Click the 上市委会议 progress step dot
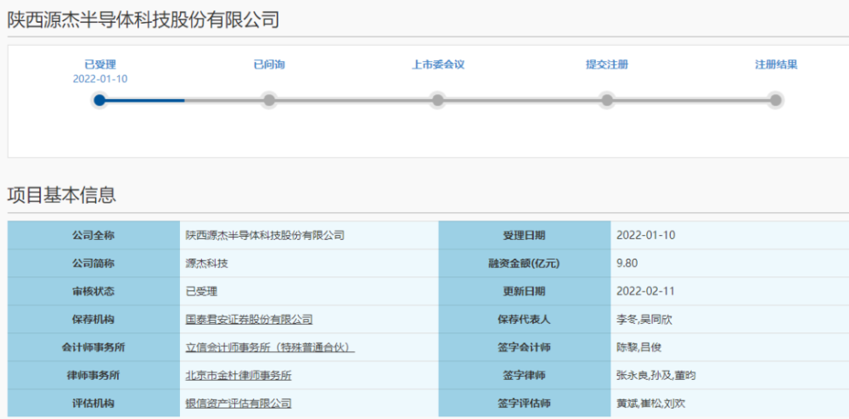849x419 pixels. click(x=438, y=100)
